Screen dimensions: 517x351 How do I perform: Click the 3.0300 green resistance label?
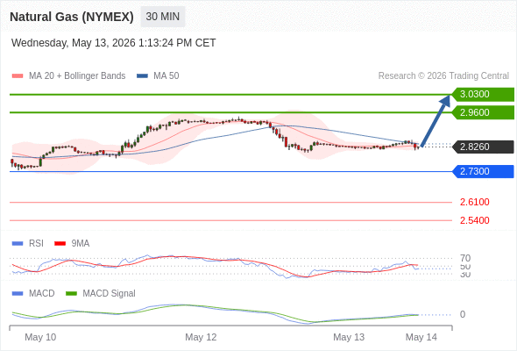483,95
